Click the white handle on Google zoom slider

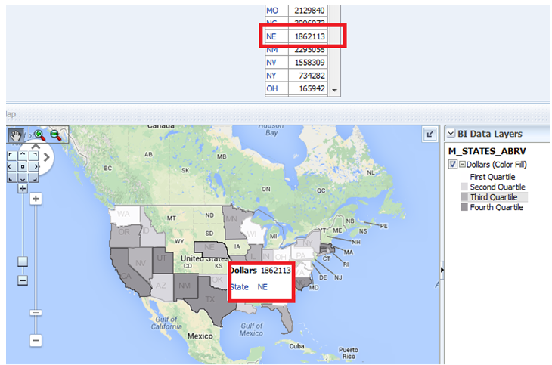[36, 313]
